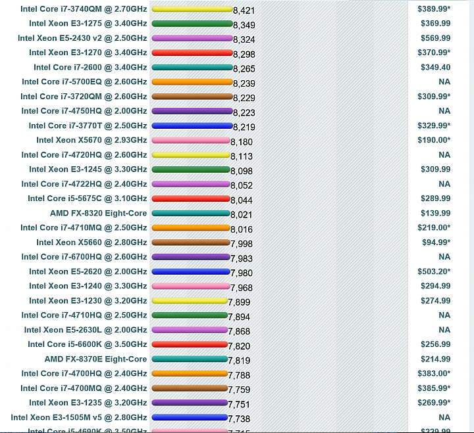Click Intel Xeon E5-2430 v2 @ 2.50GHz
Screen dimensions: 474x433
click(82, 38)
